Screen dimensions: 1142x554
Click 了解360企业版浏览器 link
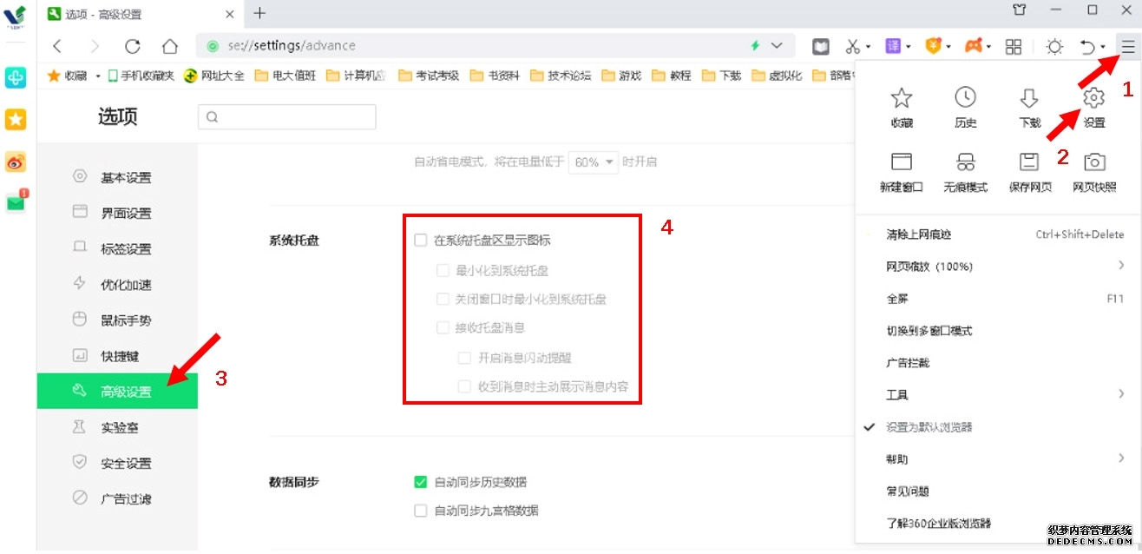tap(938, 524)
